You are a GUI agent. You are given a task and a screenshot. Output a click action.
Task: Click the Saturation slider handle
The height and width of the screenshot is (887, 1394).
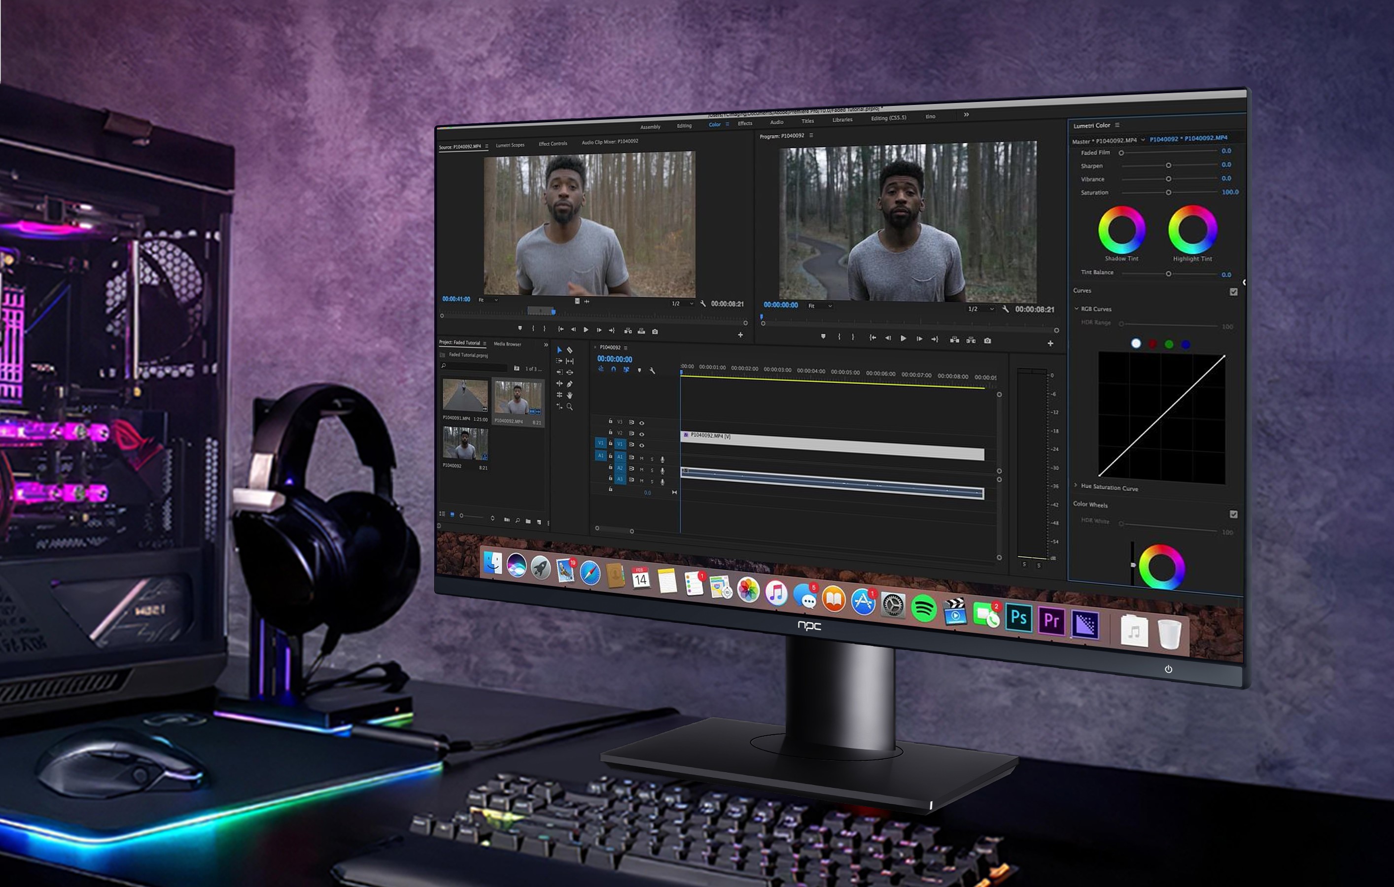1168,192
